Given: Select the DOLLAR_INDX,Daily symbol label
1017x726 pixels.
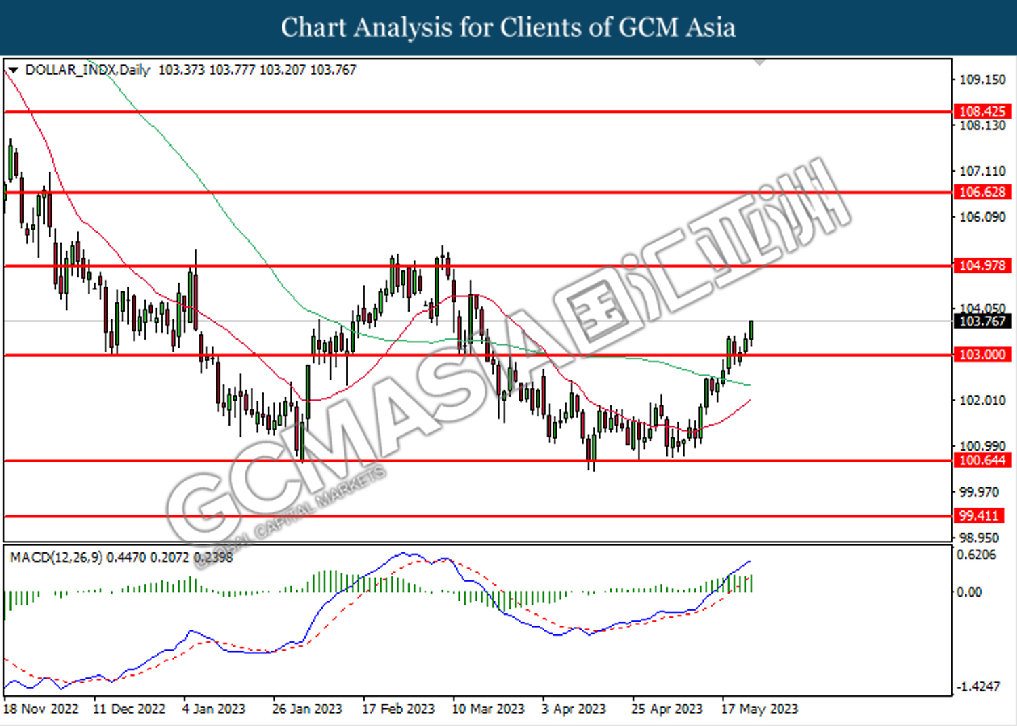Looking at the screenshot, I should [x=87, y=70].
